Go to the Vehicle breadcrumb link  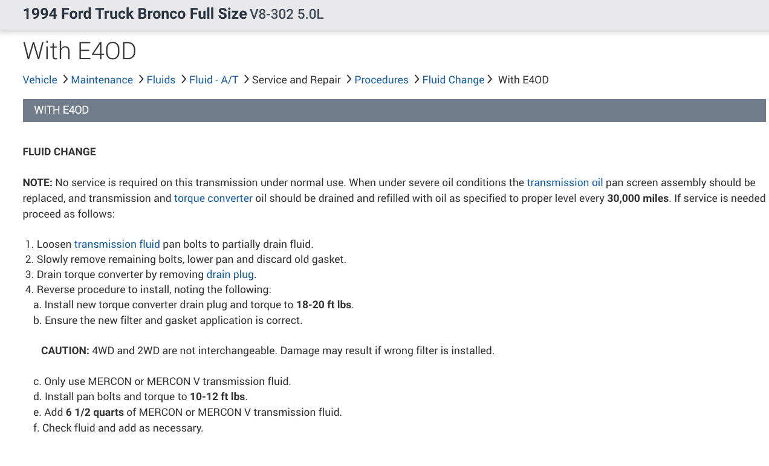pos(40,80)
